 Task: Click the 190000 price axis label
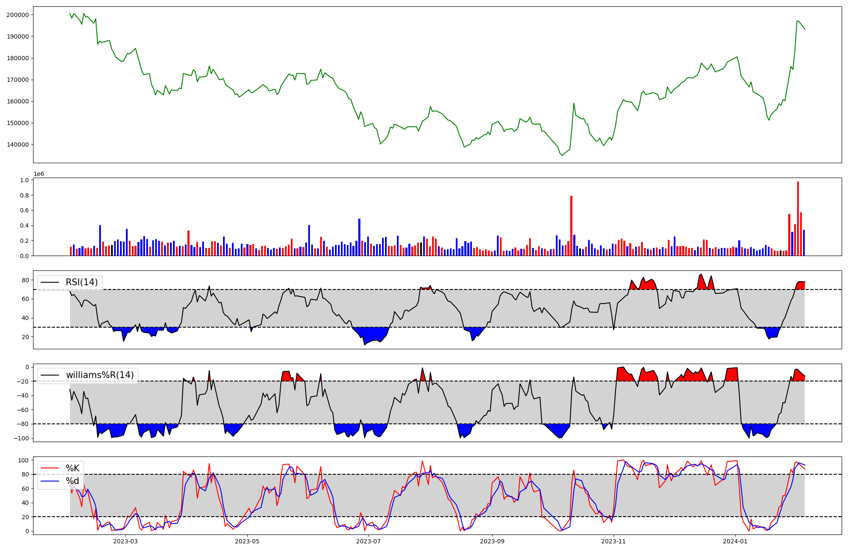pyautogui.click(x=18, y=36)
